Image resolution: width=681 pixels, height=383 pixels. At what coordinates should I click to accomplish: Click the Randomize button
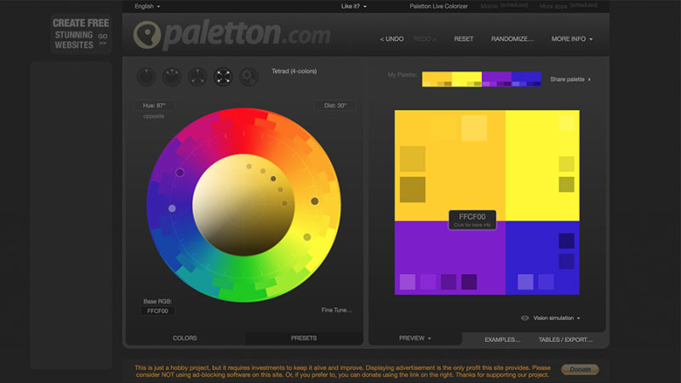[x=512, y=38]
